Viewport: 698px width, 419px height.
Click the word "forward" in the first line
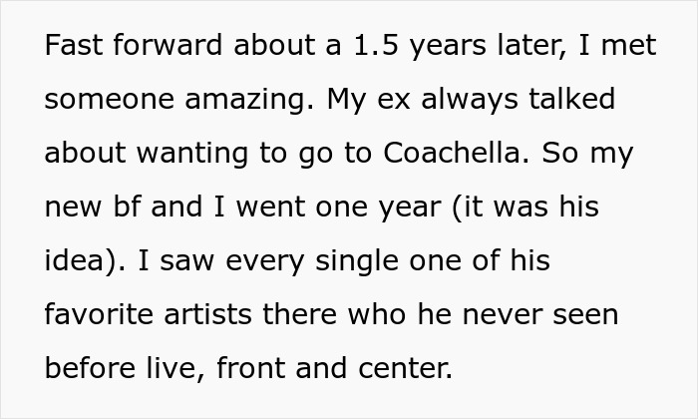pos(167,45)
